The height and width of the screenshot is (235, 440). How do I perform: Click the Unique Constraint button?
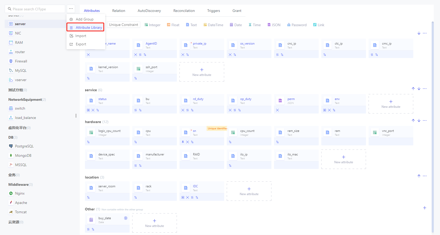[x=124, y=25]
